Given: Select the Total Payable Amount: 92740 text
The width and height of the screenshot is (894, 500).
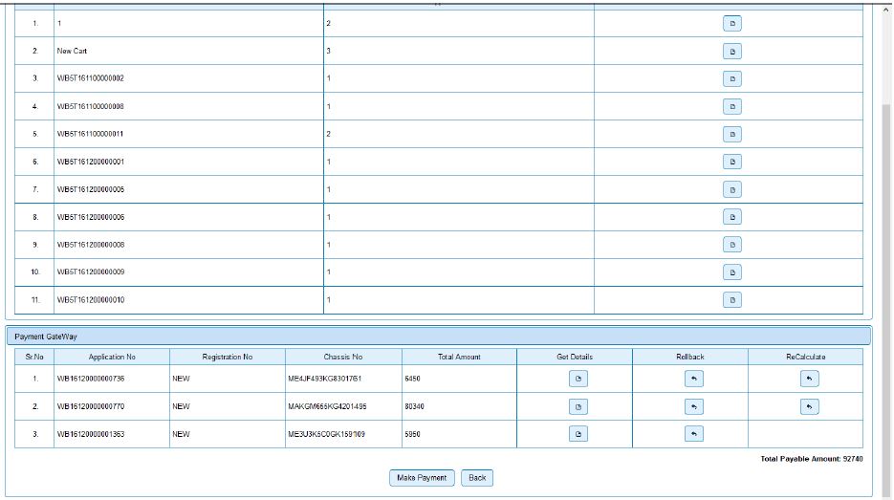Looking at the screenshot, I should point(812,458).
